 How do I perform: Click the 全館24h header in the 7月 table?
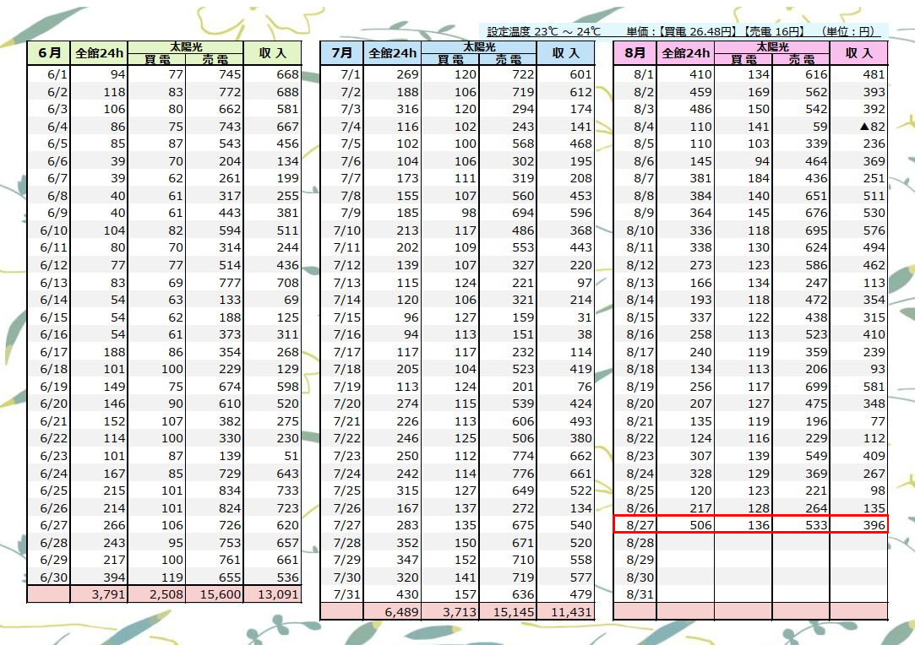[392, 53]
